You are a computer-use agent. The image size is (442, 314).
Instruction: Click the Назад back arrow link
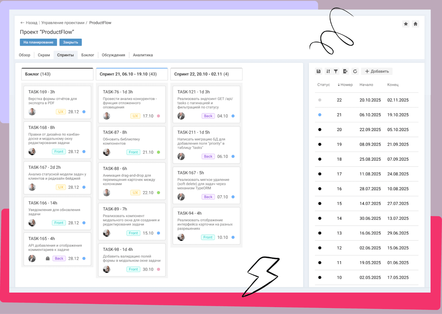click(x=29, y=23)
